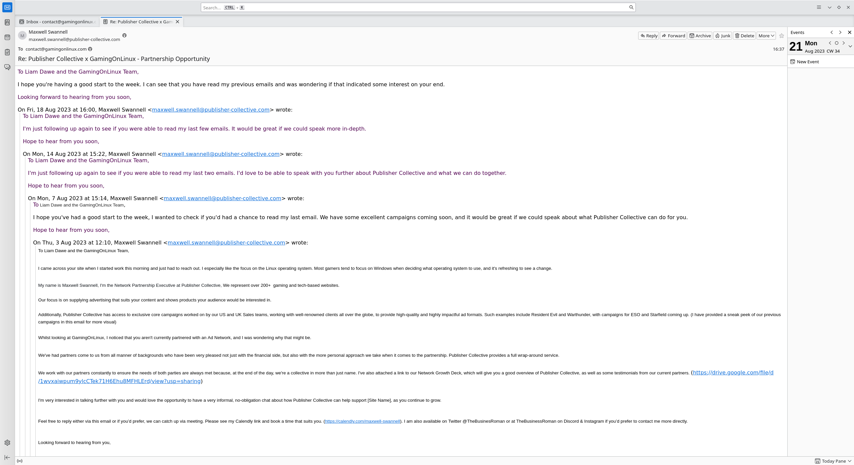This screenshot has height=465, width=854.
Task: Open the Calendly maxwell-swannell link
Action: pos(362,421)
